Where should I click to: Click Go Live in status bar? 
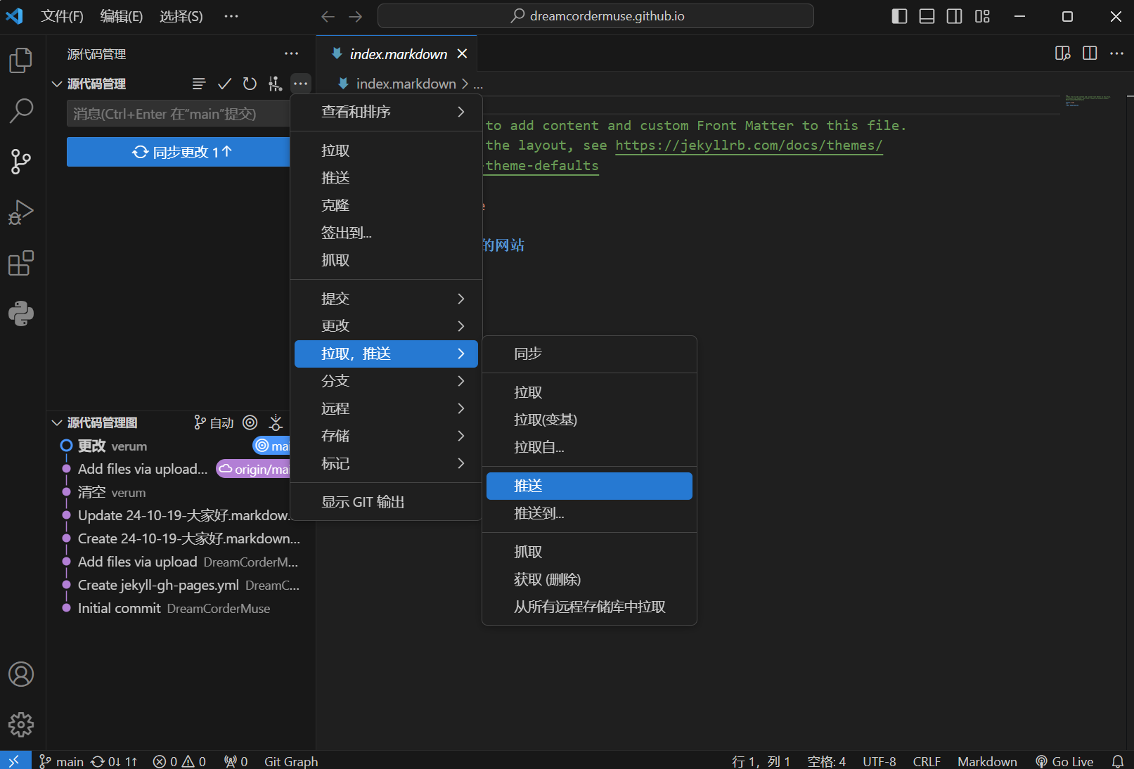click(x=1064, y=761)
